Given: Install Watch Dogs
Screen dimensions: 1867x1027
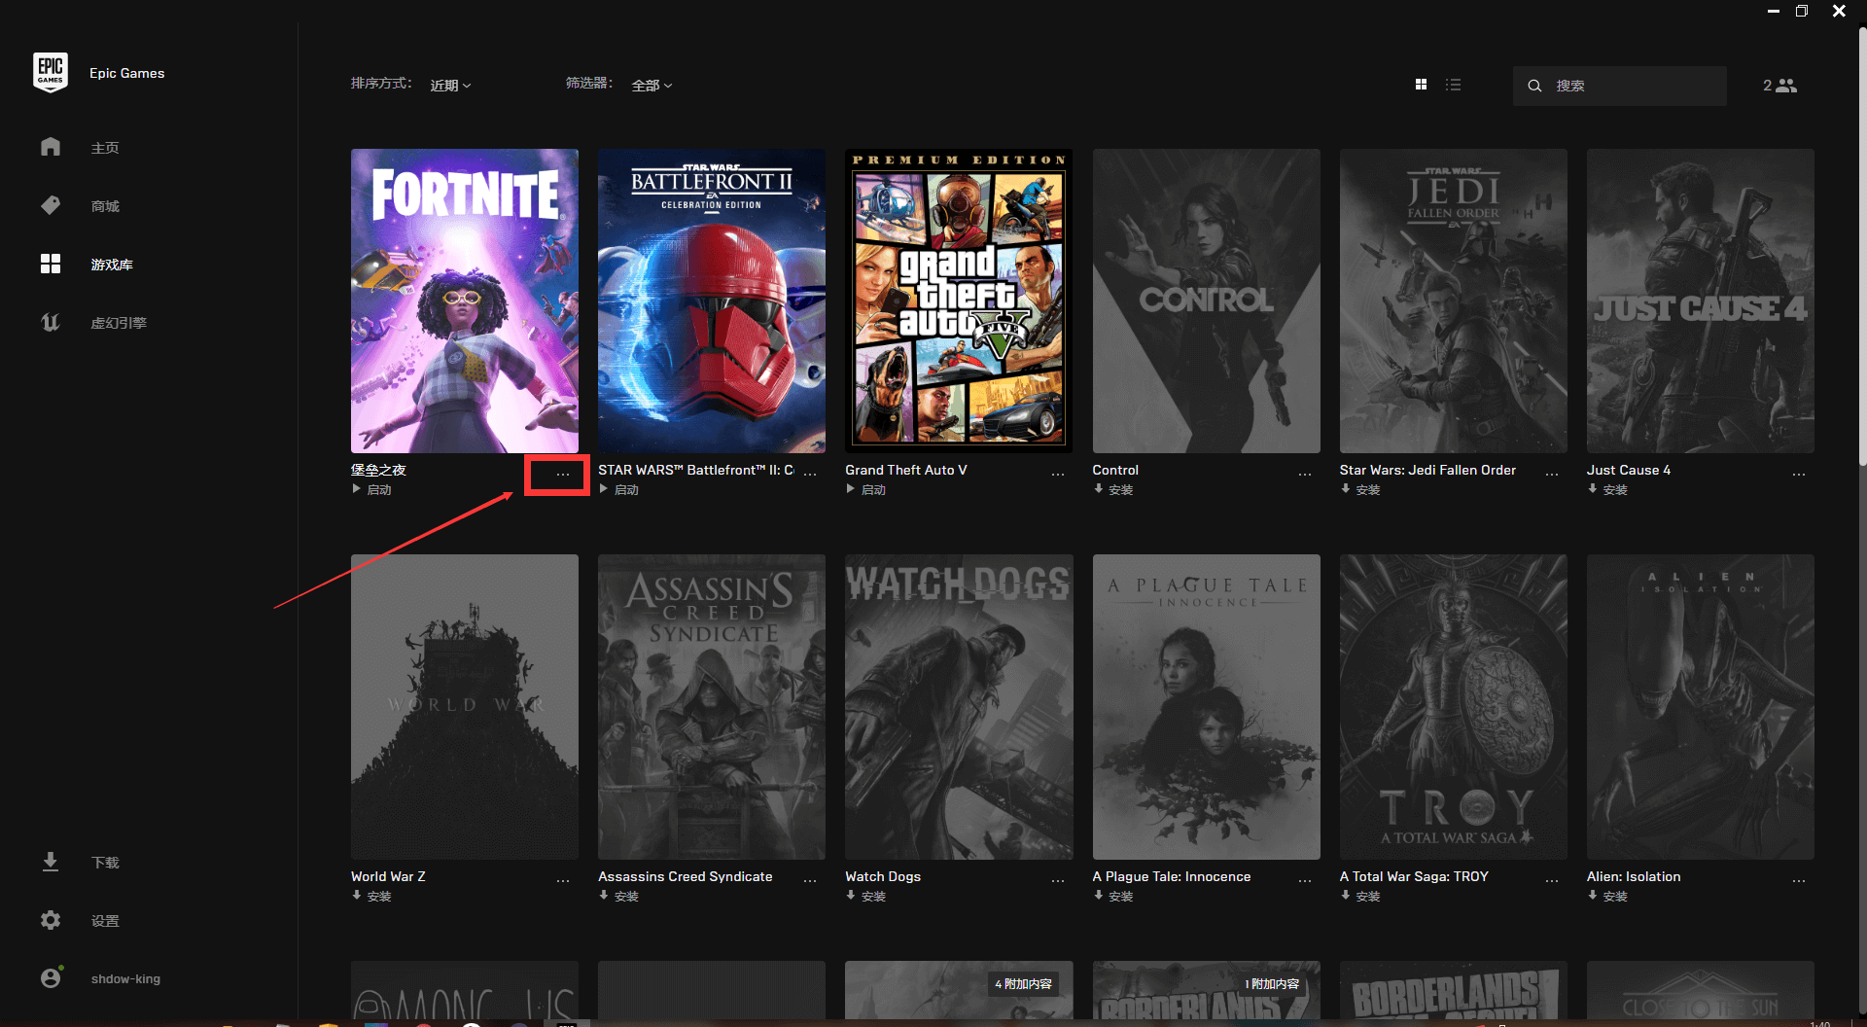Looking at the screenshot, I should click(866, 897).
